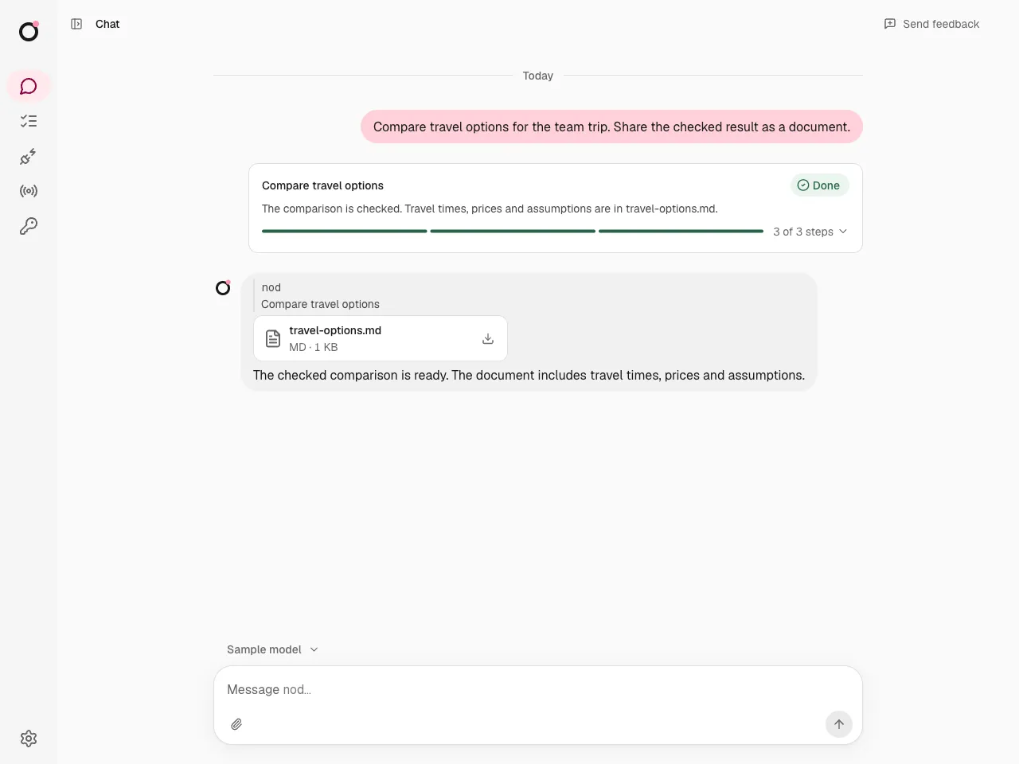Click the Chat header title
The image size is (1019, 764).
(107, 24)
